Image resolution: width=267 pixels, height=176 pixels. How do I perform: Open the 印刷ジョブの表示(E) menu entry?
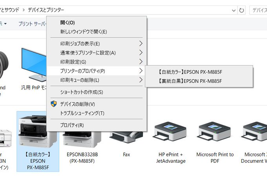(97, 44)
